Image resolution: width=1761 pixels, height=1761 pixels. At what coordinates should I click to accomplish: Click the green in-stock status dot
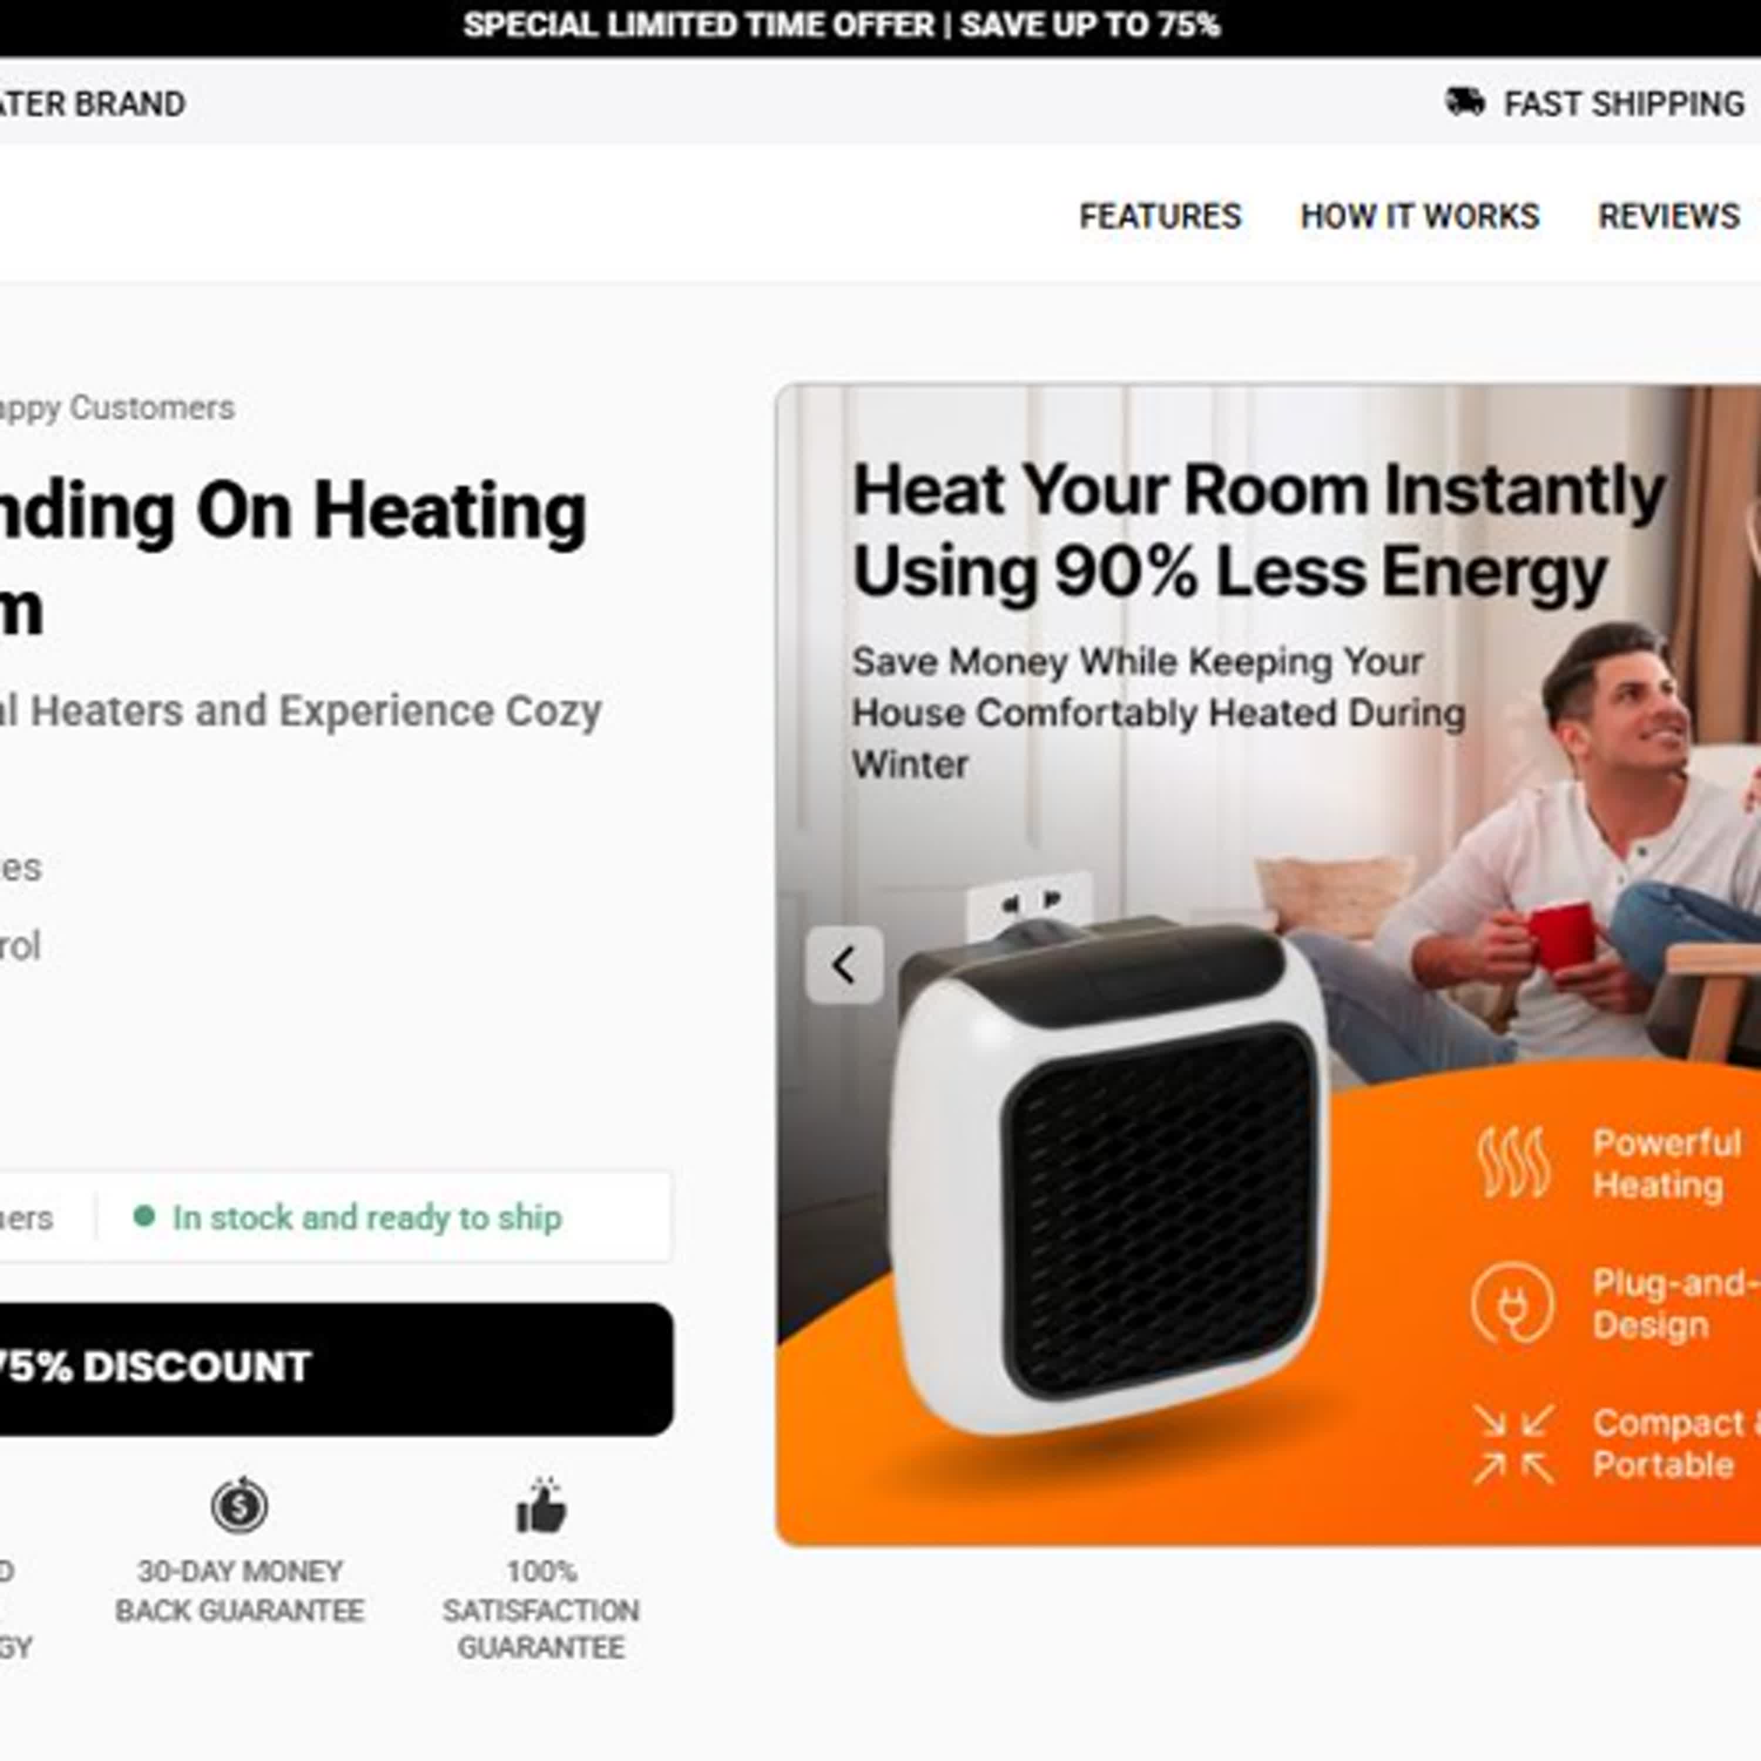click(144, 1217)
